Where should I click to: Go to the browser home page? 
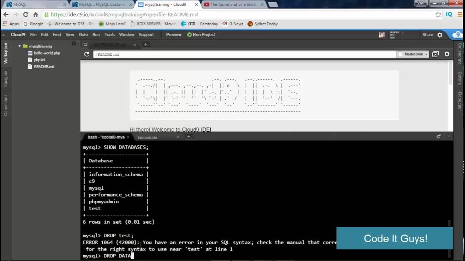point(35,14)
